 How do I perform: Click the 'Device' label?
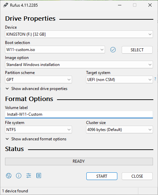point(11,27)
